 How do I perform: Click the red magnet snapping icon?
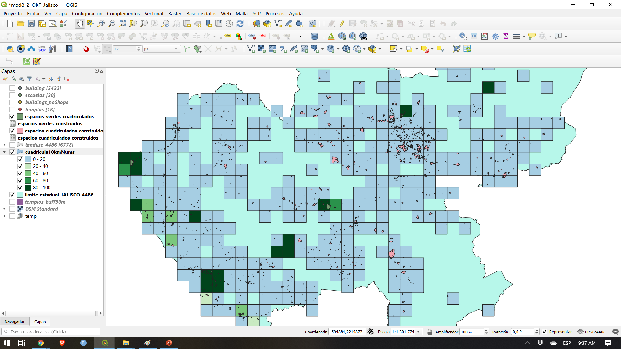click(86, 49)
